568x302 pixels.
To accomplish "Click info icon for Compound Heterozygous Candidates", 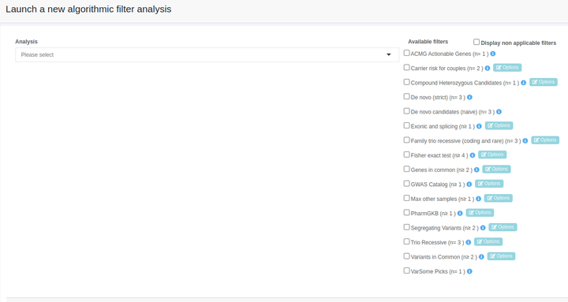I will point(524,83).
